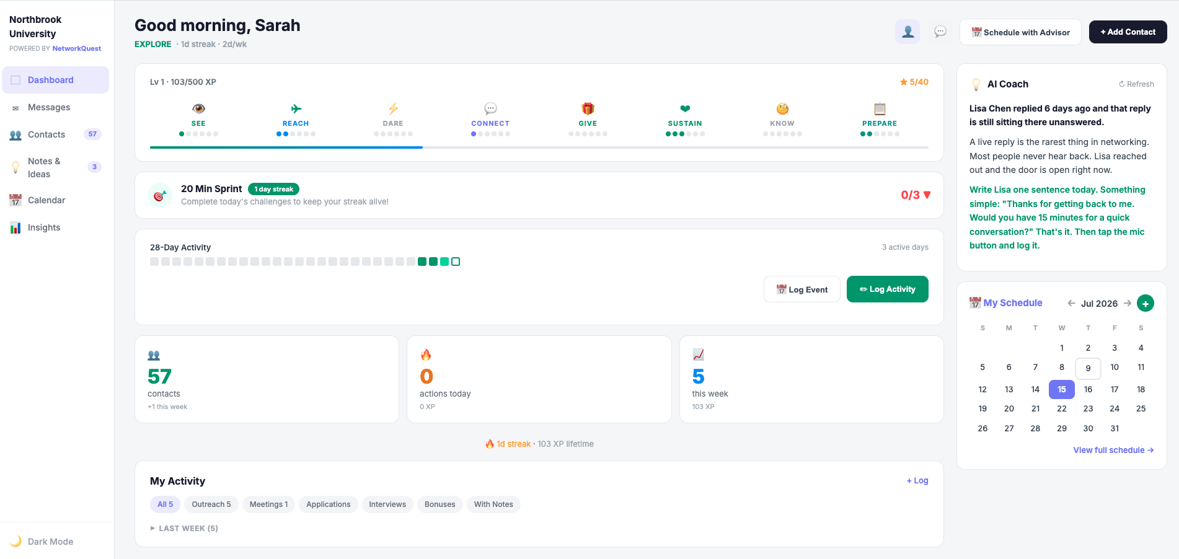The width and height of the screenshot is (1179, 559).
Task: Click the + Log link in My Activity
Action: click(x=917, y=481)
